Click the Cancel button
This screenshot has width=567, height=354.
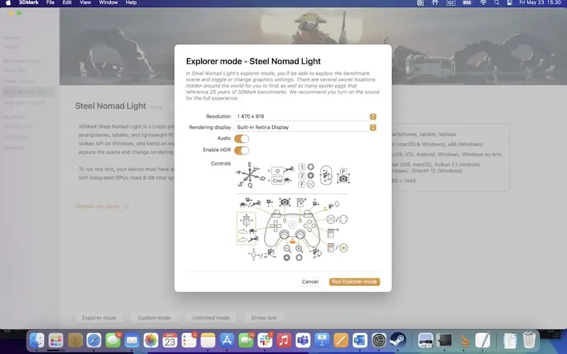pos(310,282)
